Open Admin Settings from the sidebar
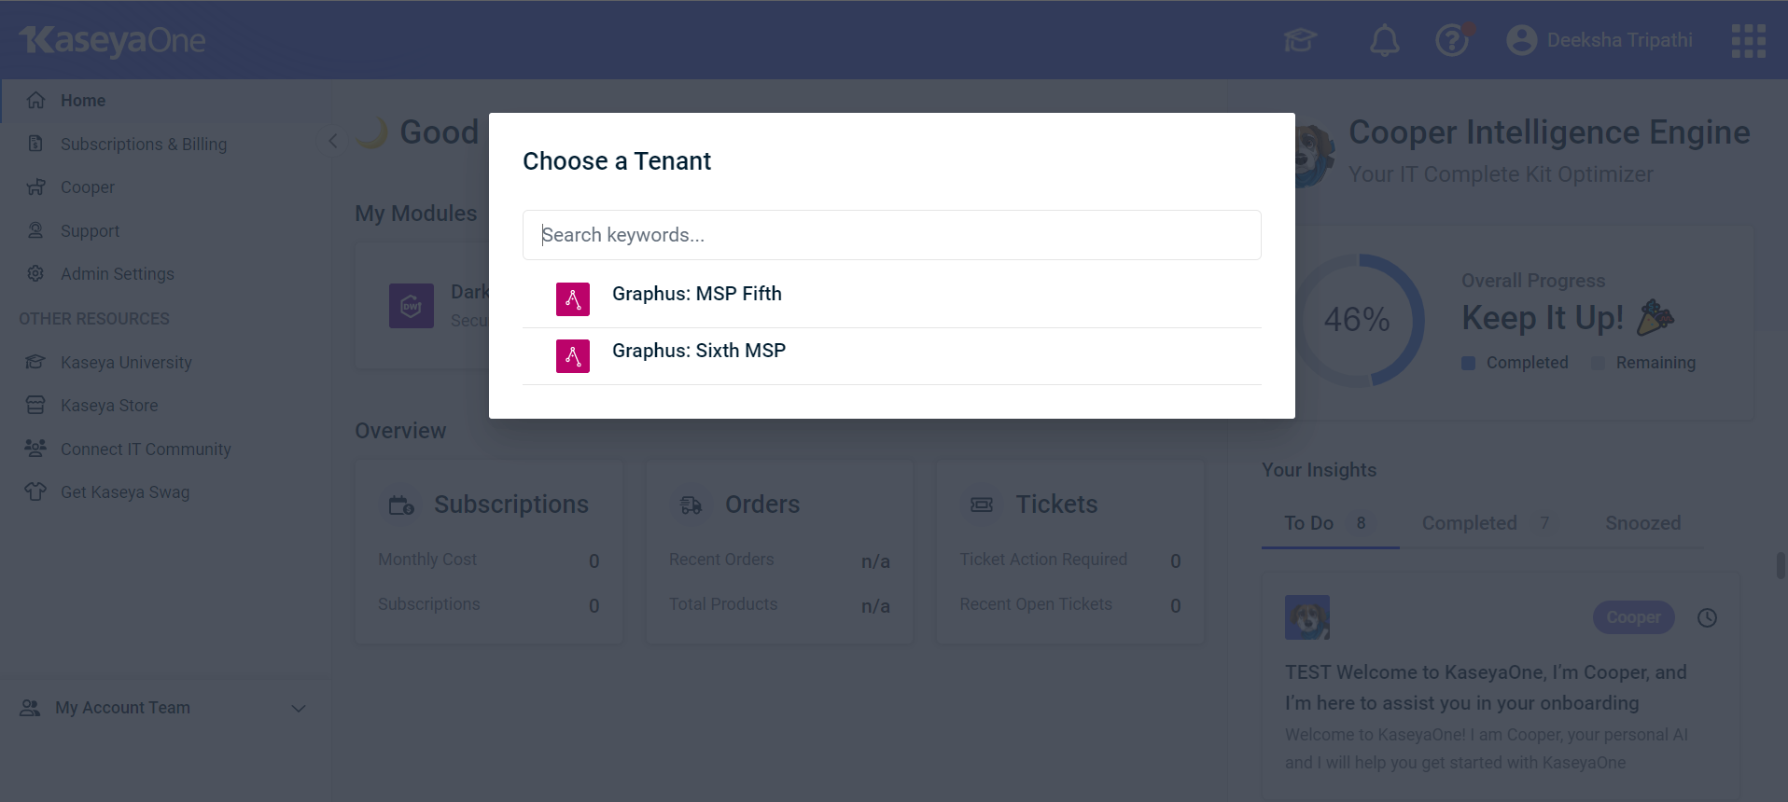The width and height of the screenshot is (1788, 802). tap(118, 273)
